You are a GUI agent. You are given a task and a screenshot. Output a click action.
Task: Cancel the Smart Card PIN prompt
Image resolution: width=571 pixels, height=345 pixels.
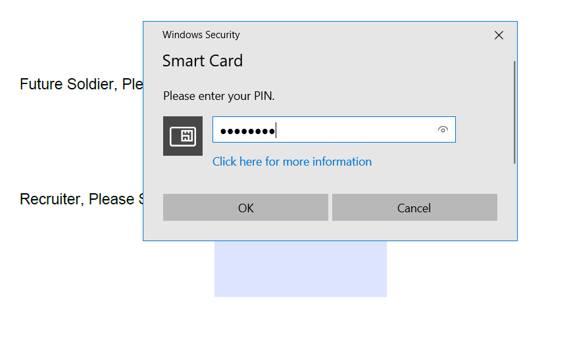pos(414,208)
